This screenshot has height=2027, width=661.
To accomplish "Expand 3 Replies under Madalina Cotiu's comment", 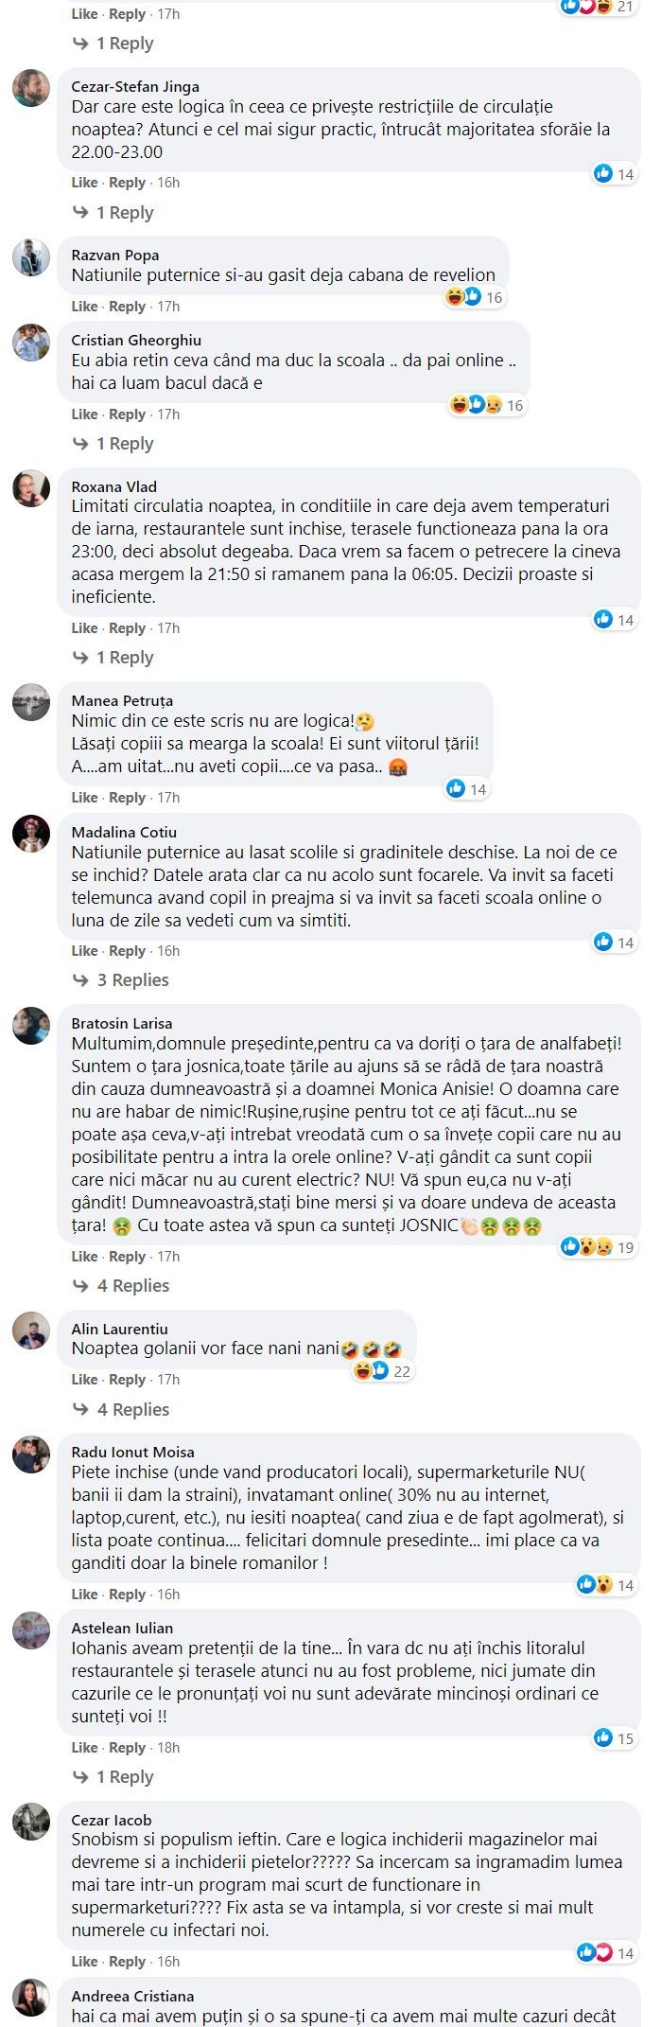I will (121, 980).
